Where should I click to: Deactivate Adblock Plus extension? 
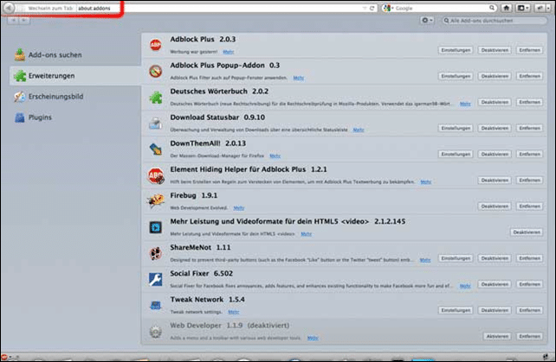[495, 50]
